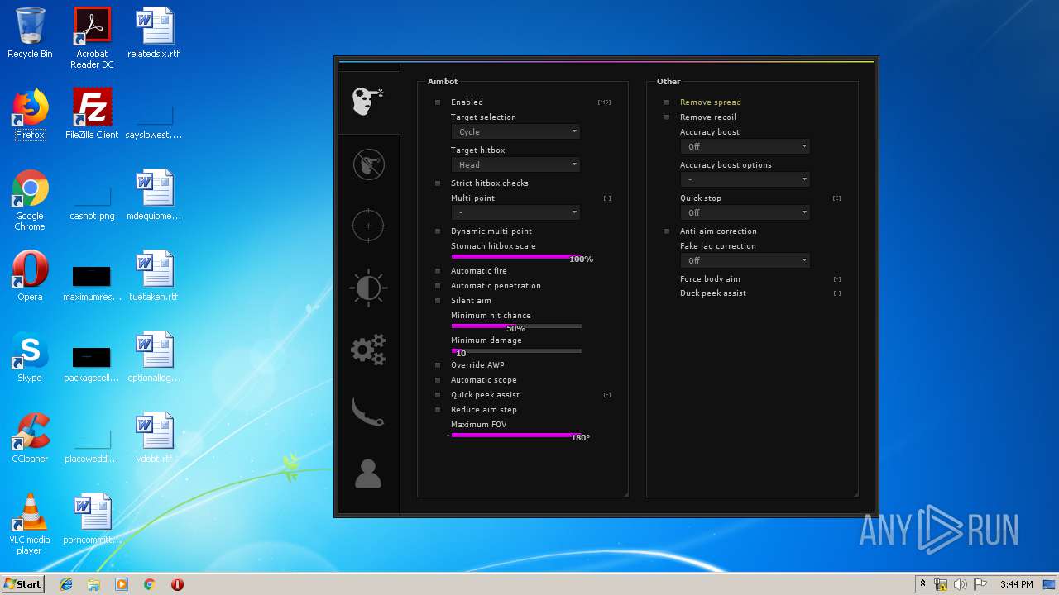Image resolution: width=1059 pixels, height=595 pixels.
Task: Enable Strict hitbox checks
Action: (438, 183)
